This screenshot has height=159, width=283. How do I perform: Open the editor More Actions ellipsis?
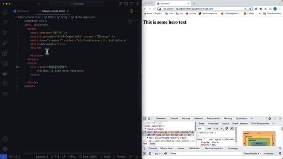pos(137,11)
